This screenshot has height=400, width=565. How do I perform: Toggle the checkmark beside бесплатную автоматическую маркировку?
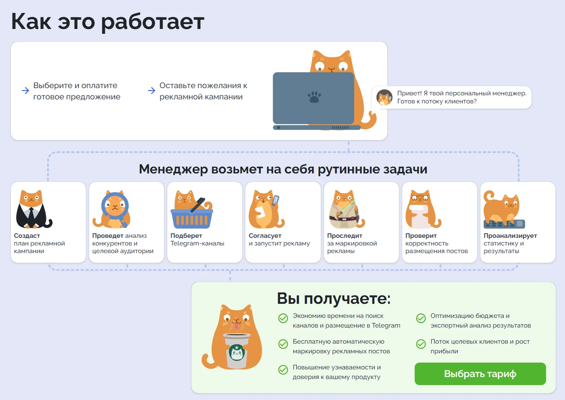point(282,344)
